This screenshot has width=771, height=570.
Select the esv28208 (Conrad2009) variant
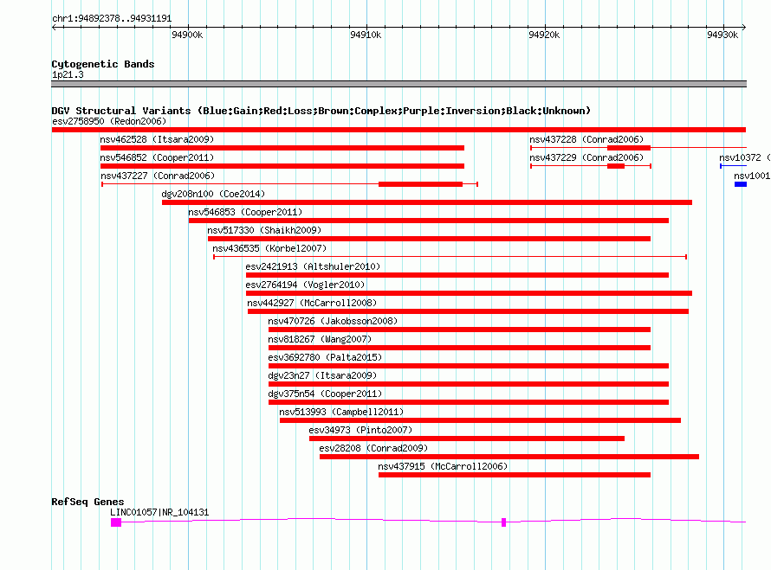click(509, 457)
